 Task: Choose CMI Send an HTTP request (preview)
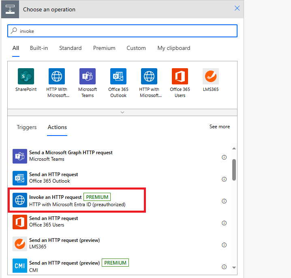[120, 266]
